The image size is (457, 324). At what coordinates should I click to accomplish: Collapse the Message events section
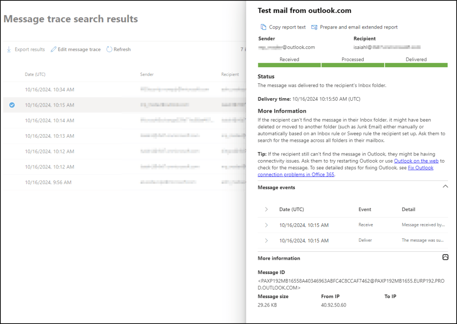click(x=445, y=187)
